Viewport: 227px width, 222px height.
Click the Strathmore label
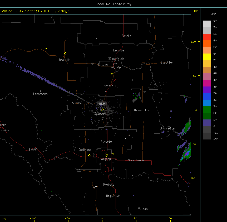(136, 160)
